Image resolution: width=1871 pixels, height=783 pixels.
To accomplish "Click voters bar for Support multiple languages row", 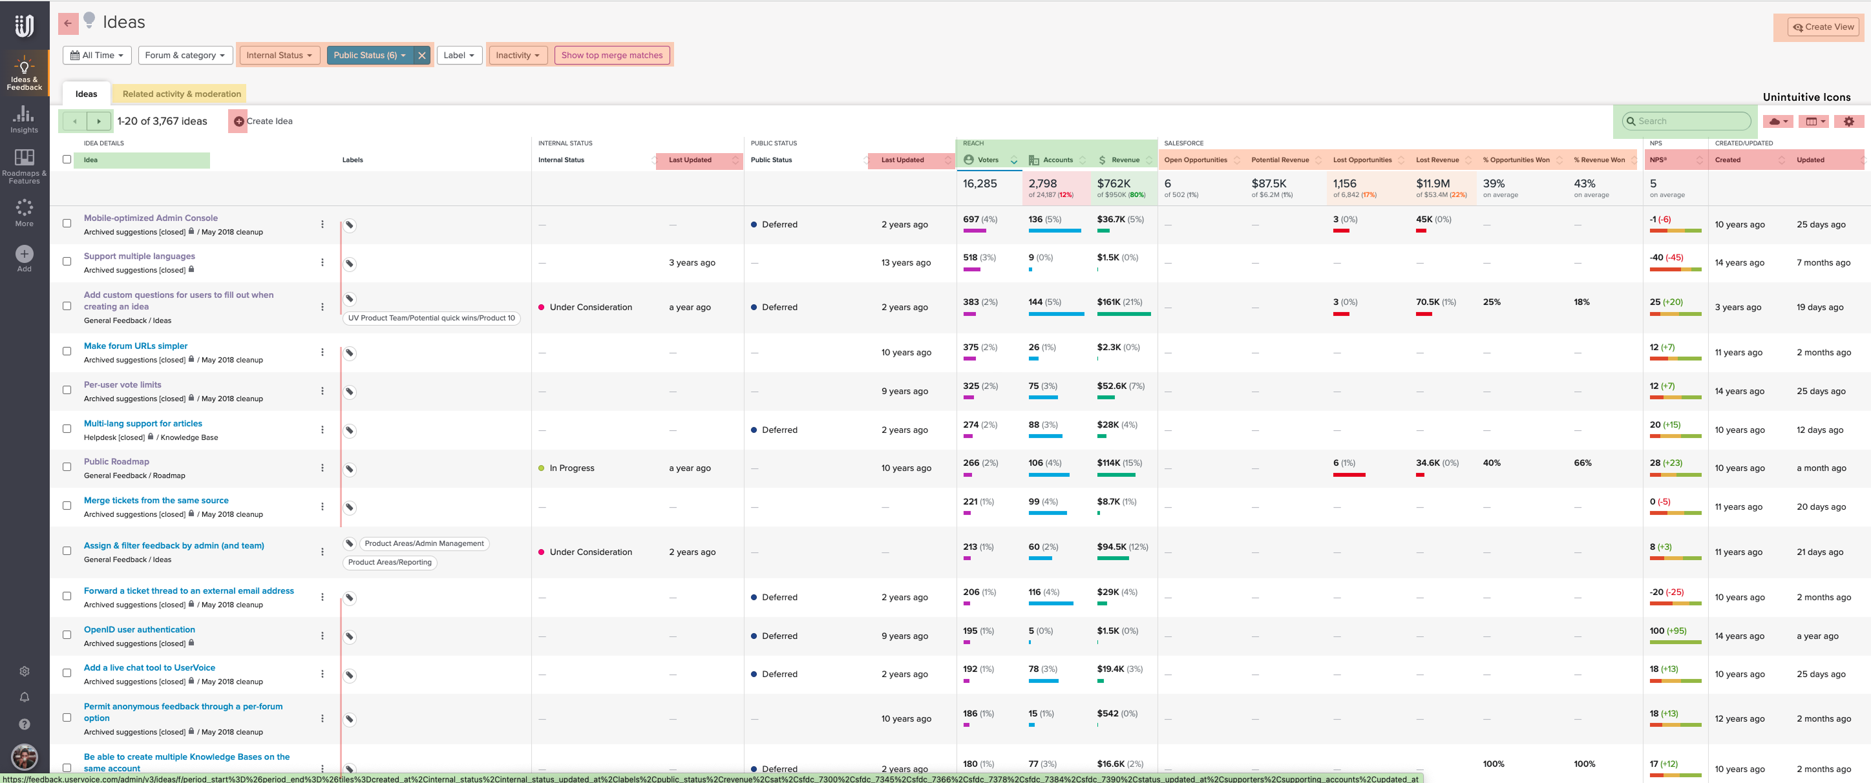I will pyautogui.click(x=971, y=269).
